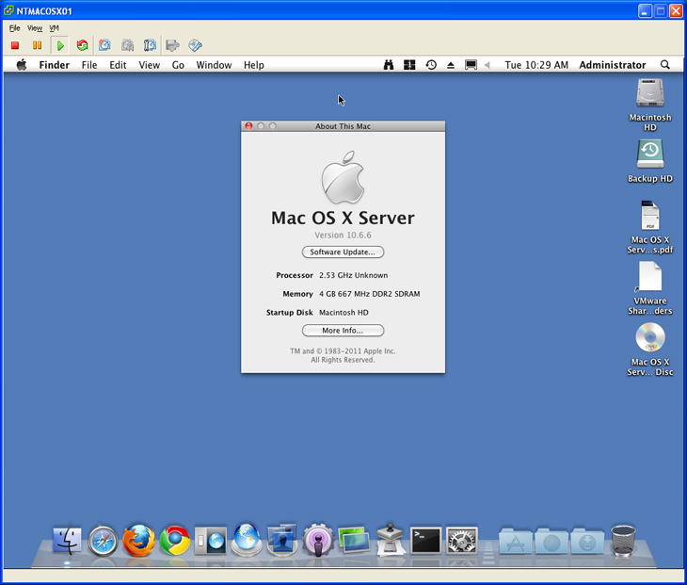Launch Safari from the Dock
687x585 pixels.
[x=103, y=541]
